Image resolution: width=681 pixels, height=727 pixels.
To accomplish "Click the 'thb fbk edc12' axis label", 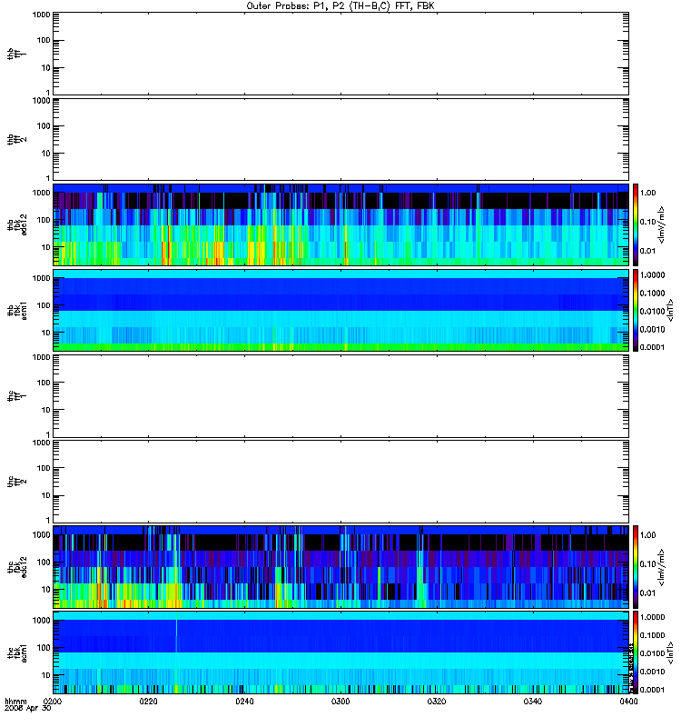I will click(16, 224).
